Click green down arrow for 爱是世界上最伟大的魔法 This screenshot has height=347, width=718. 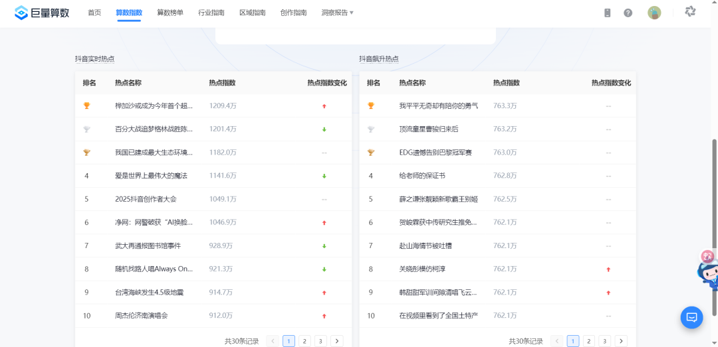point(324,176)
